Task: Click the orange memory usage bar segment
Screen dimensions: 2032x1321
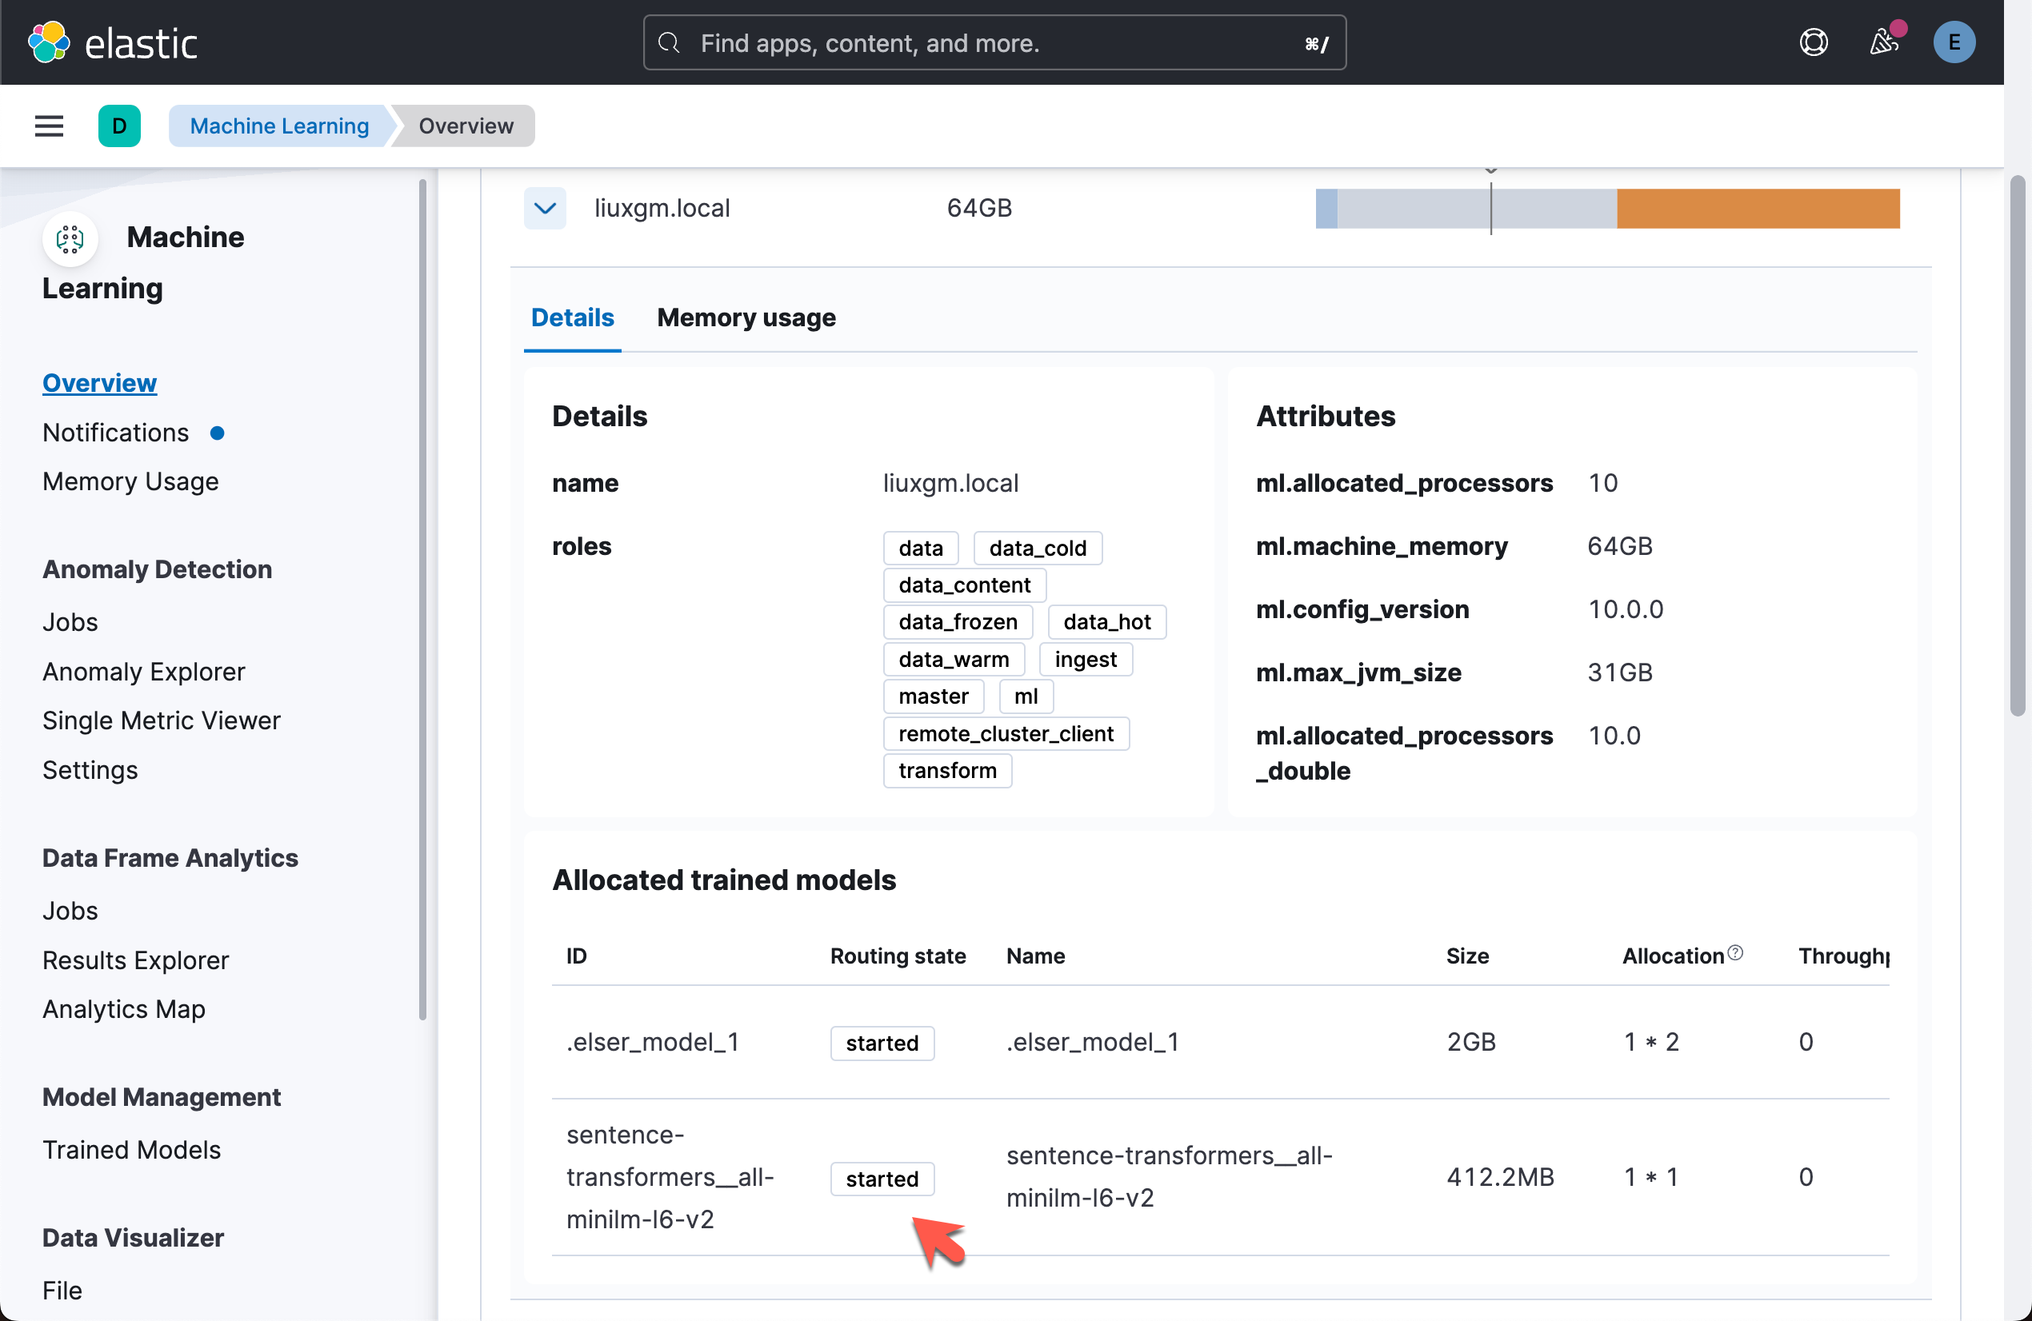Action: click(1757, 208)
